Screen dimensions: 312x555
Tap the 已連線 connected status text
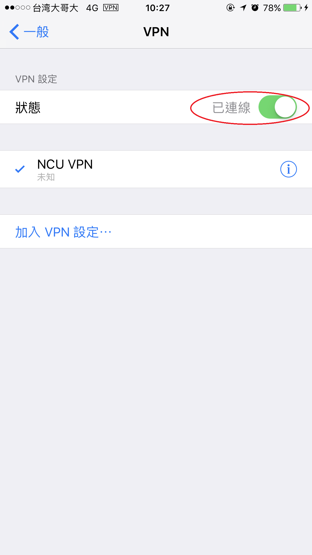(x=231, y=108)
